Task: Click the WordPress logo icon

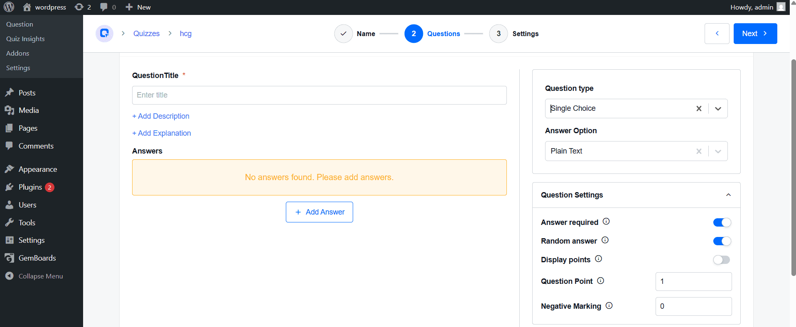Action: click(x=9, y=7)
